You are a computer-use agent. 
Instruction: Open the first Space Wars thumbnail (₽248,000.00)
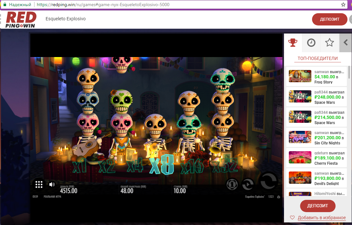click(x=300, y=96)
